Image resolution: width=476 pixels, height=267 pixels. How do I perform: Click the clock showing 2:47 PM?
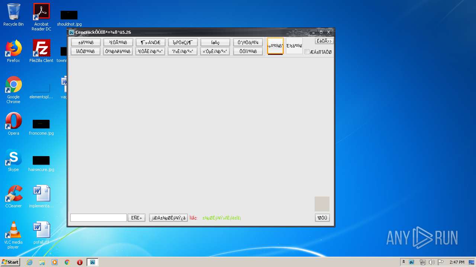457,262
